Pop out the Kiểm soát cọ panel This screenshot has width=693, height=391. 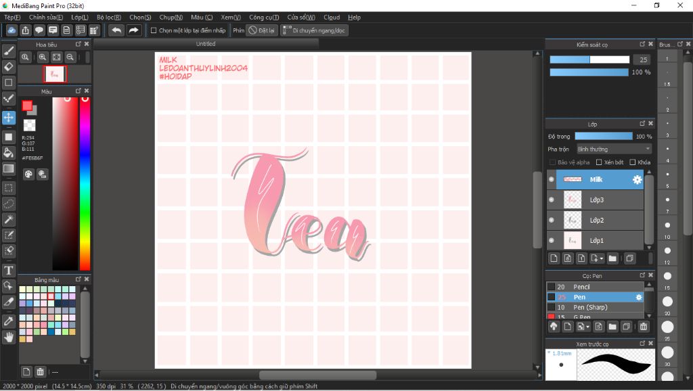click(x=642, y=44)
